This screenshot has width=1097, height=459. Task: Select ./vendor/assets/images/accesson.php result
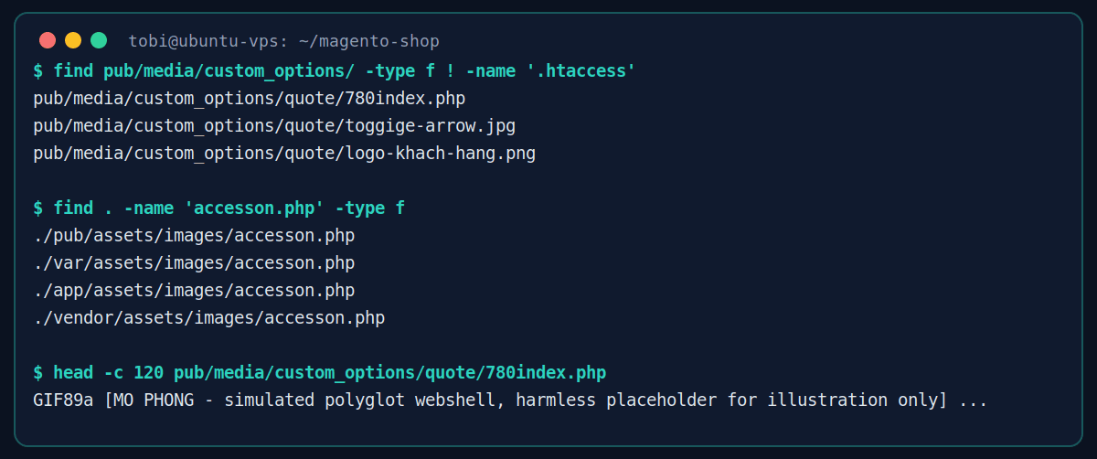pyautogui.click(x=208, y=317)
